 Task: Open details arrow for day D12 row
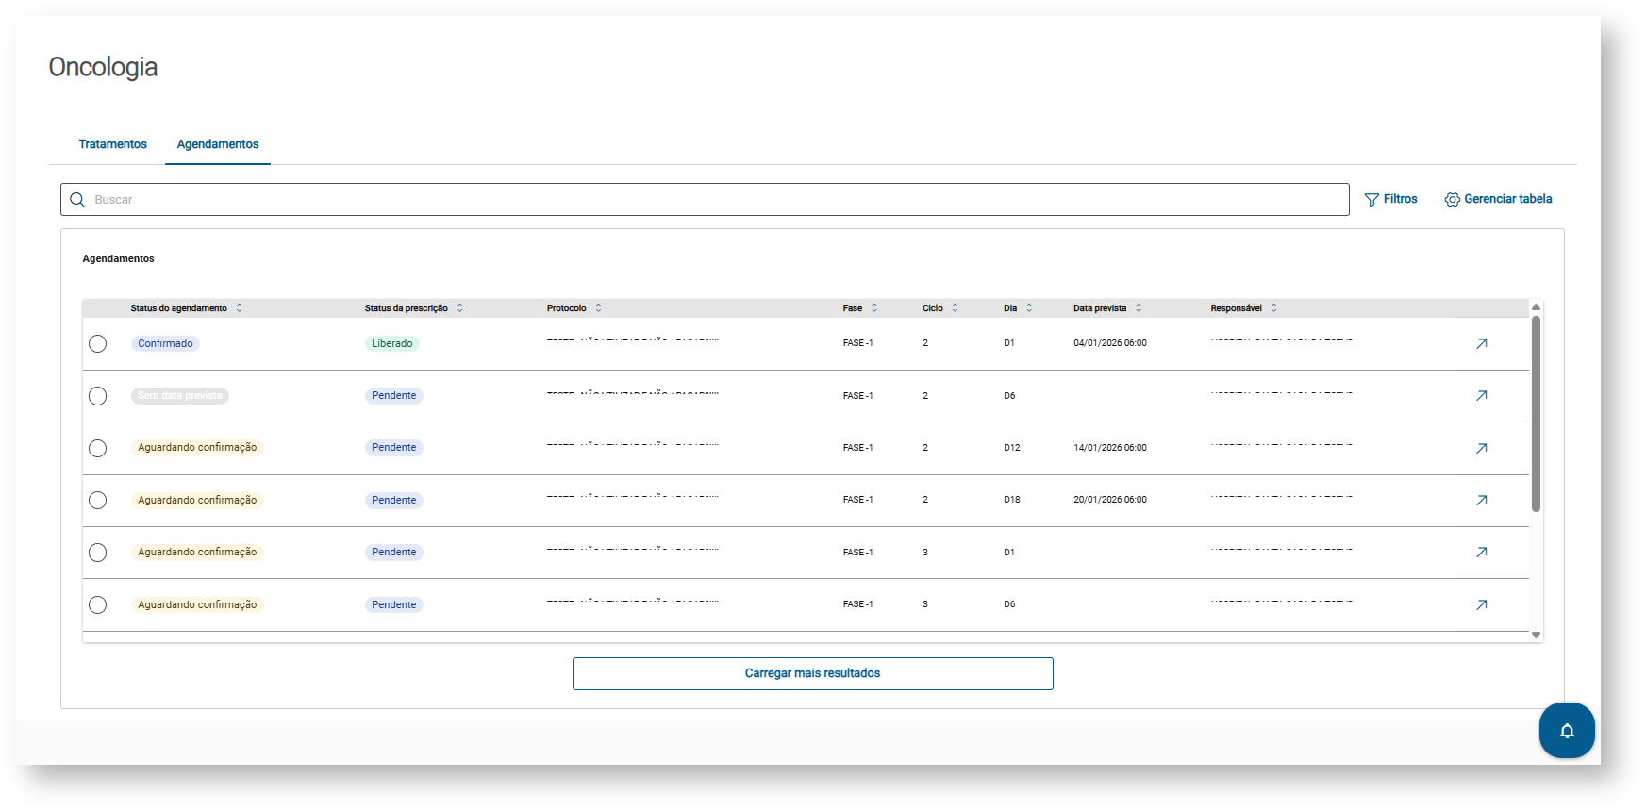pos(1481,448)
